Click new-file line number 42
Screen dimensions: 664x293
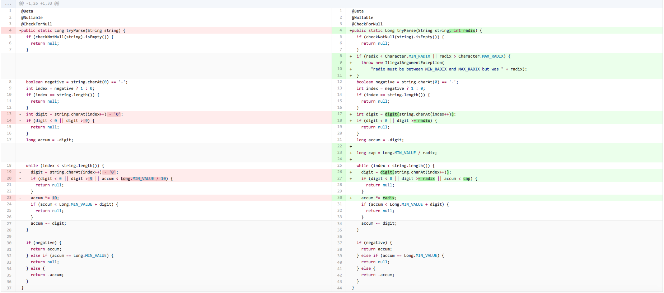point(339,275)
